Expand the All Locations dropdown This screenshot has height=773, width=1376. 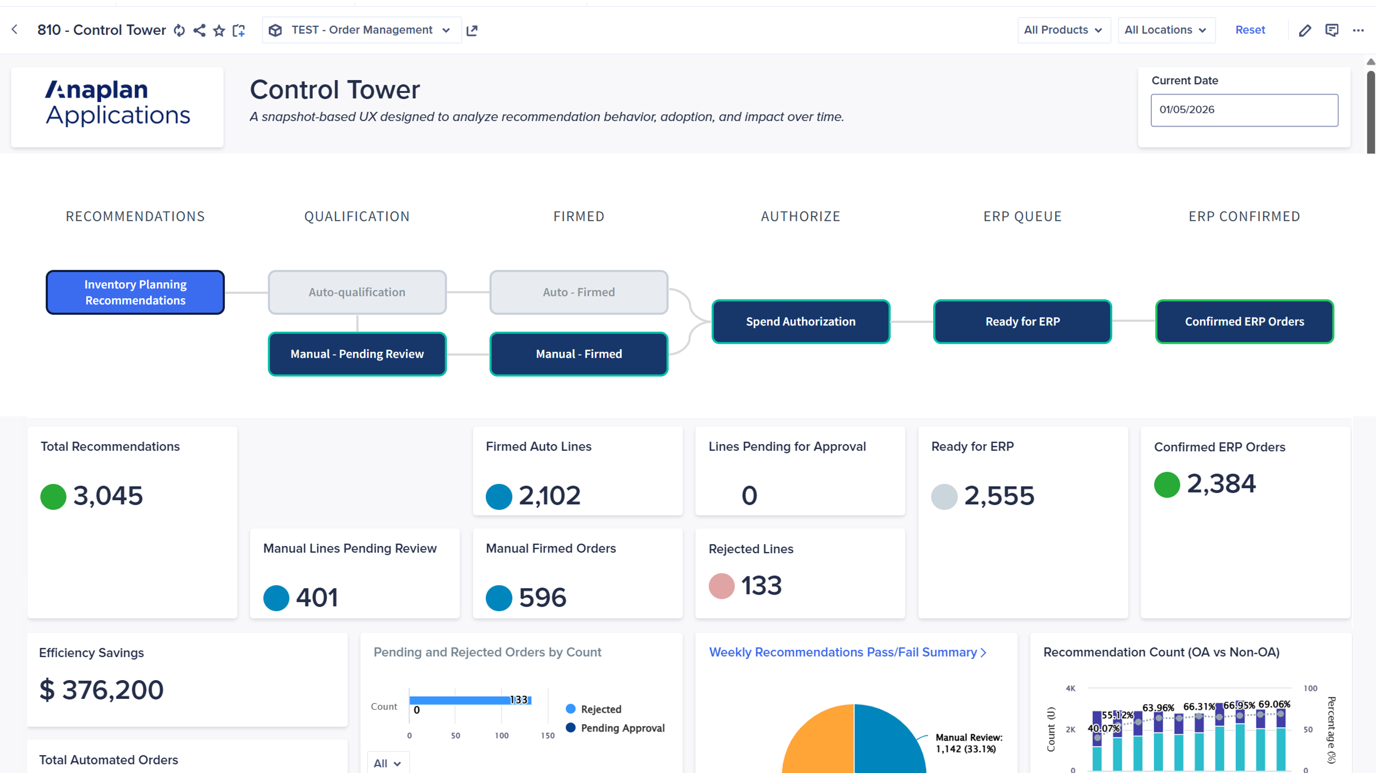tap(1165, 30)
